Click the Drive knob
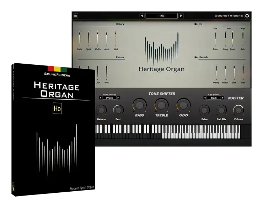Image resolution: width=263 pixels, height=208 pixels. click(204, 110)
